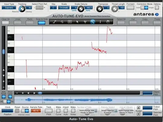
Task: Click the Throat Length value field 100
Action: coord(121,8)
